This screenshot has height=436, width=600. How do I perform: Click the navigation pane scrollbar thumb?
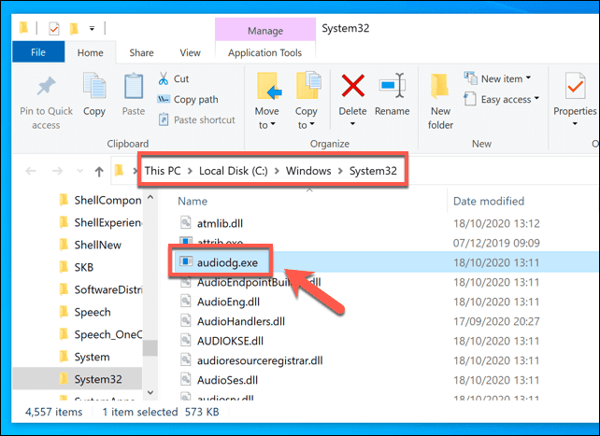click(150, 347)
